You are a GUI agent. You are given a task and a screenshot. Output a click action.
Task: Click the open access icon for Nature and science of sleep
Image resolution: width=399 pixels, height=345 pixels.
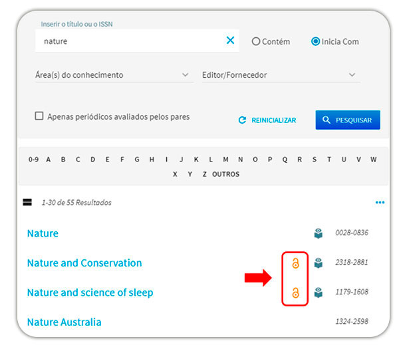pyautogui.click(x=296, y=292)
